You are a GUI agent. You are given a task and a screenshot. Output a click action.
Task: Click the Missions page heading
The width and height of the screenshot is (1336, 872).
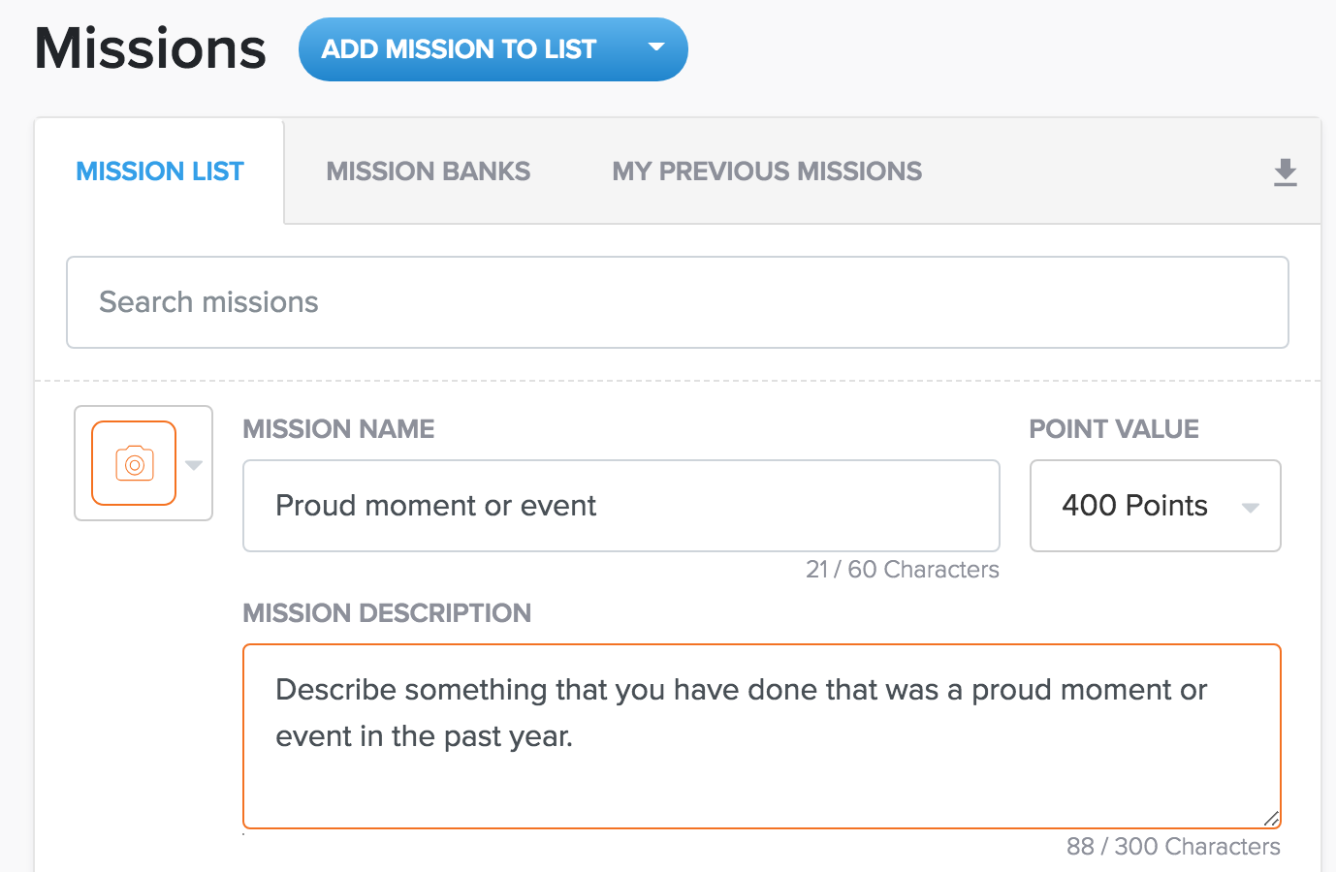click(150, 48)
